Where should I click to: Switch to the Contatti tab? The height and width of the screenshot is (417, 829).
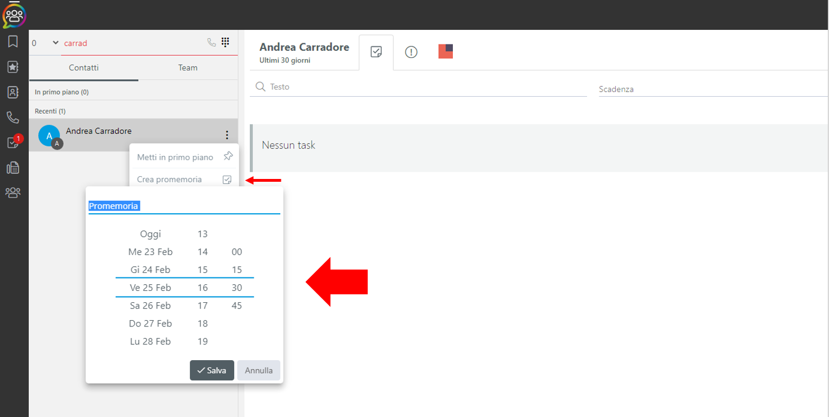click(83, 68)
